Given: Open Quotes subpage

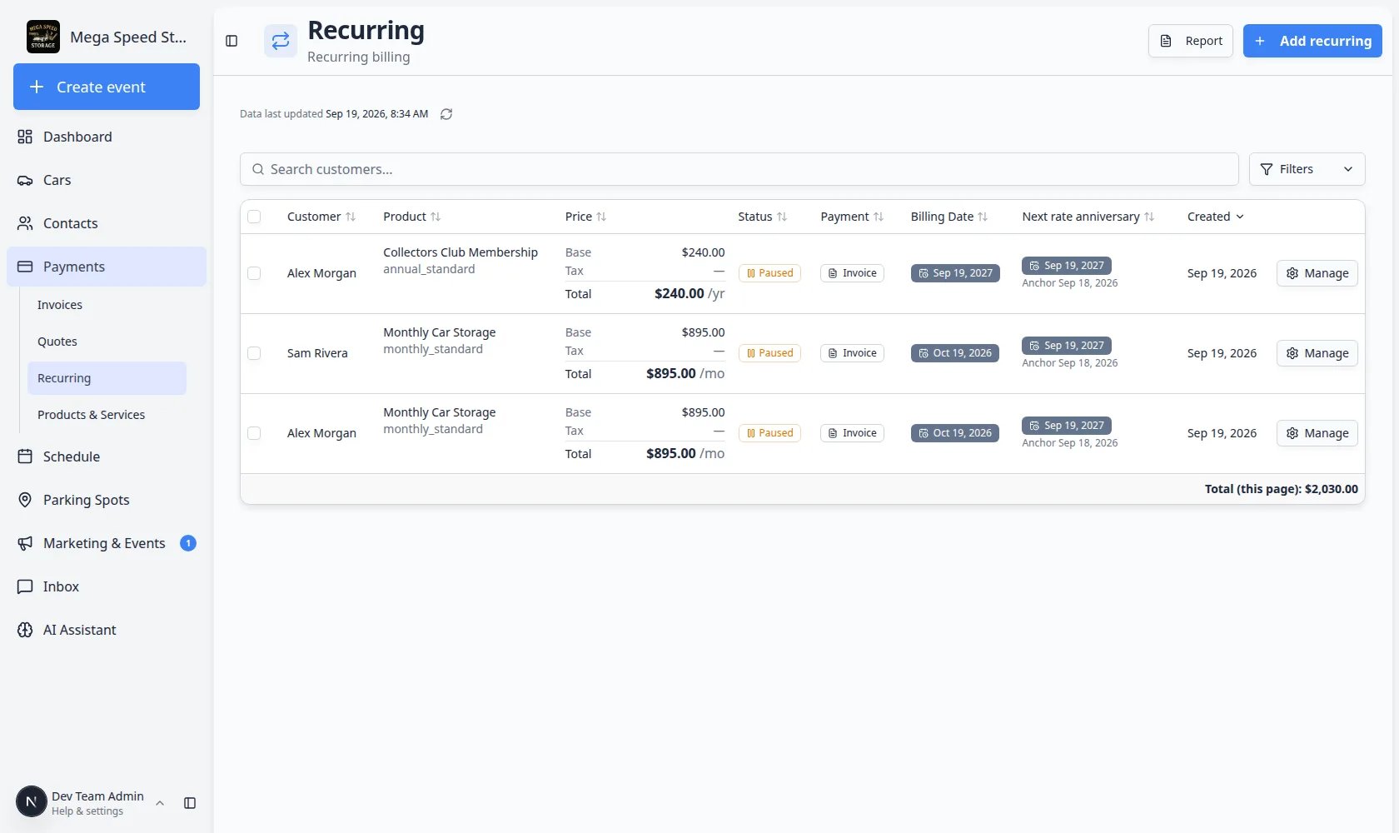Looking at the screenshot, I should tap(107, 342).
